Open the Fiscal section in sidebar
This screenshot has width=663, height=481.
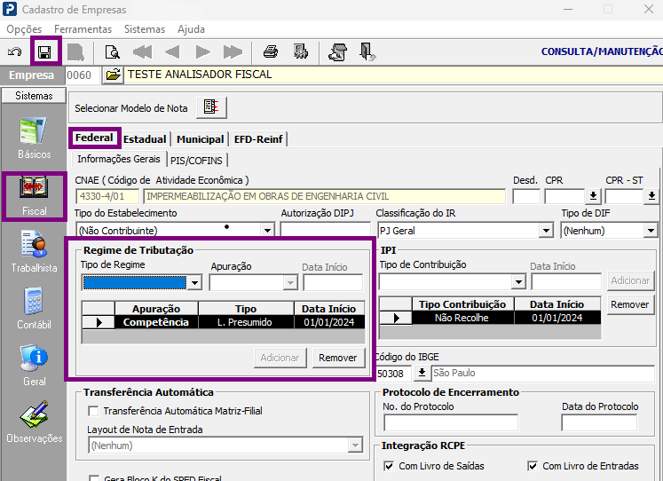34,196
